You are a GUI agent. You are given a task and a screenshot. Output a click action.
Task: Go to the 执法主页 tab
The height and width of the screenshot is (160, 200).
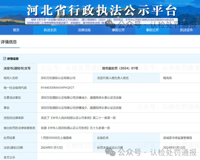[50, 30]
